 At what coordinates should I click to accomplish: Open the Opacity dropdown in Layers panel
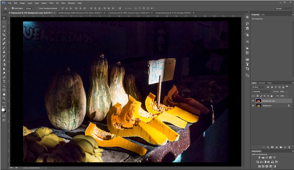click(287, 91)
